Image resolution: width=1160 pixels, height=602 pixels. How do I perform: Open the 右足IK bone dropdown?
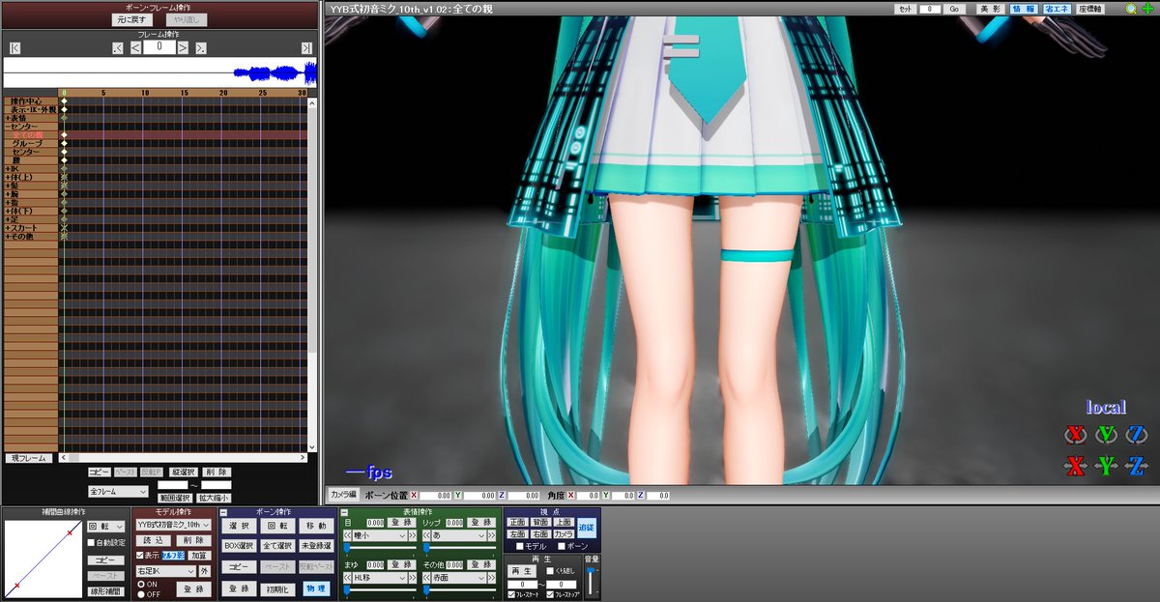(165, 571)
